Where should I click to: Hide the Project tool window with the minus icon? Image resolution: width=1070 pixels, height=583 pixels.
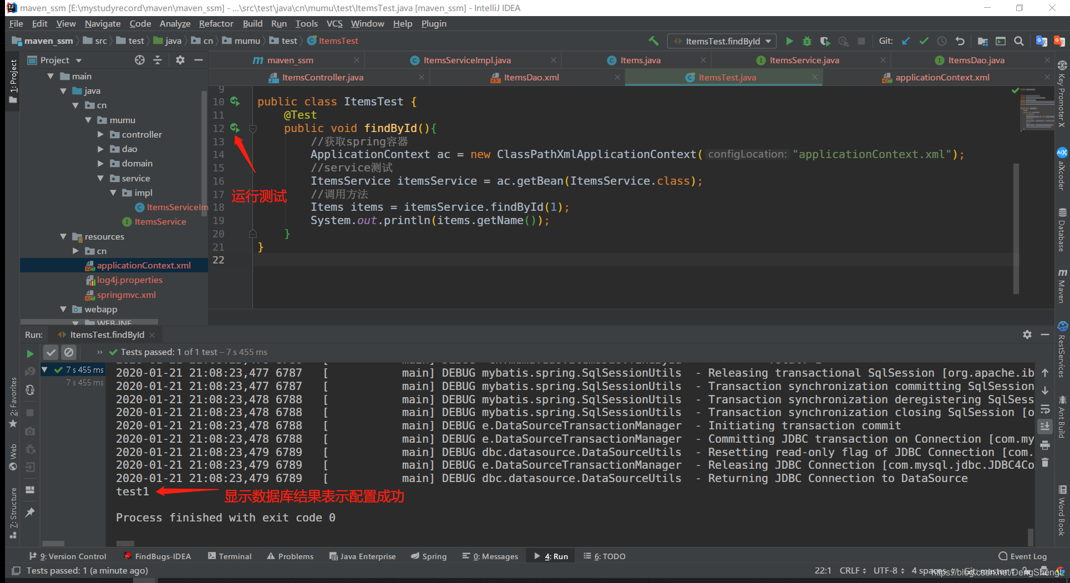[x=199, y=60]
